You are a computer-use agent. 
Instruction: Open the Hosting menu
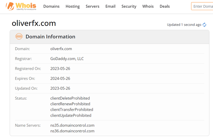pyautogui.click(x=72, y=6)
